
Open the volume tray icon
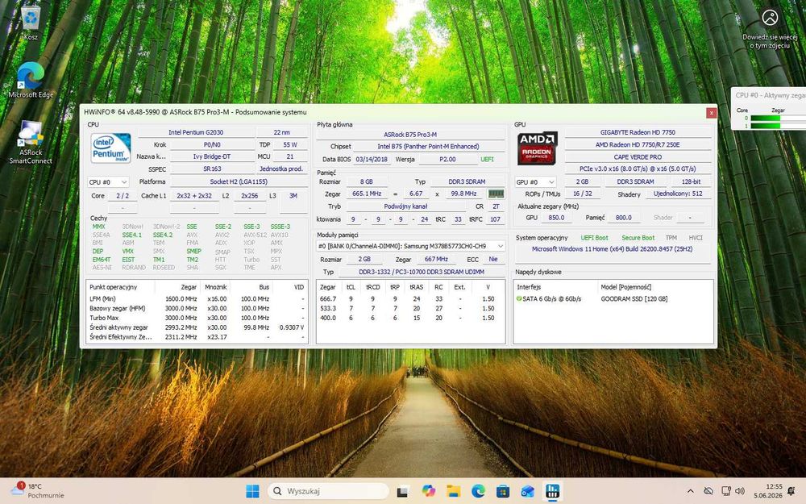point(740,491)
